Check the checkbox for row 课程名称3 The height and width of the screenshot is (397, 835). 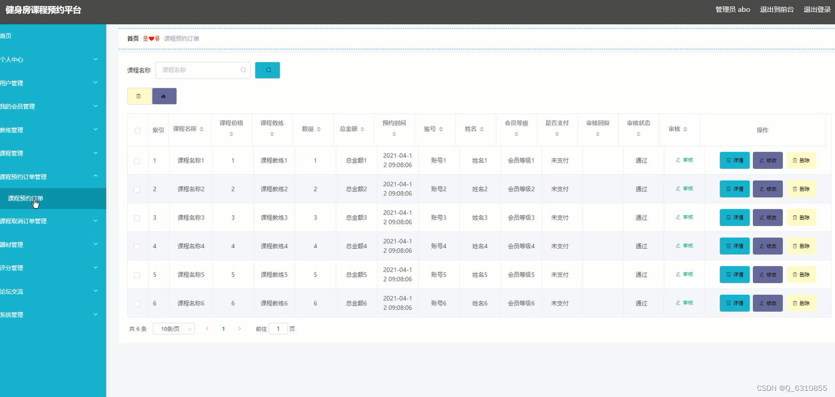pyautogui.click(x=137, y=218)
